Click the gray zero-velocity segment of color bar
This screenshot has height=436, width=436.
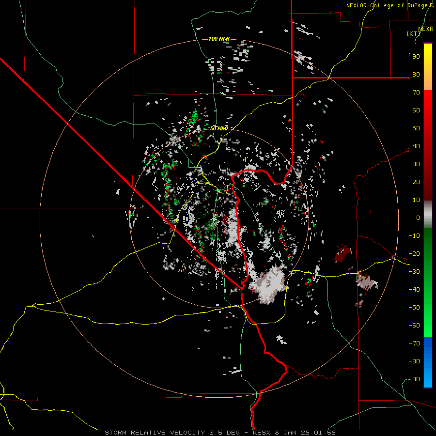pos(428,215)
